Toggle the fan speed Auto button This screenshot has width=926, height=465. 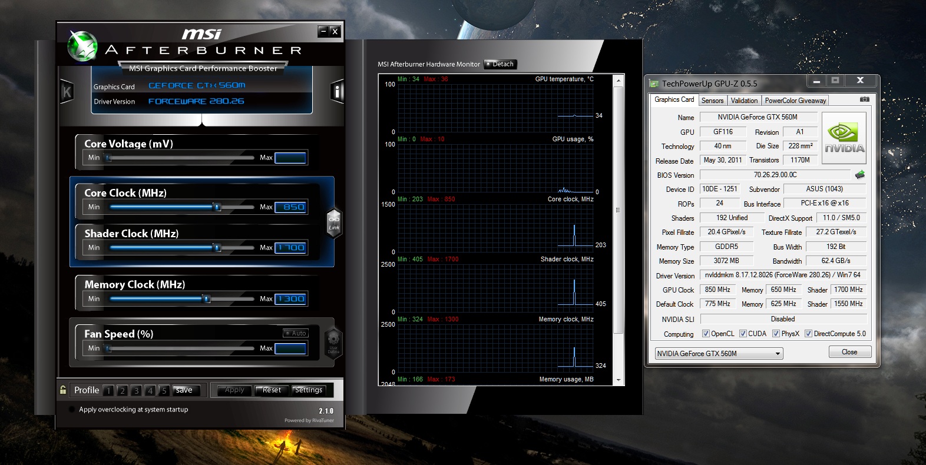tap(296, 333)
